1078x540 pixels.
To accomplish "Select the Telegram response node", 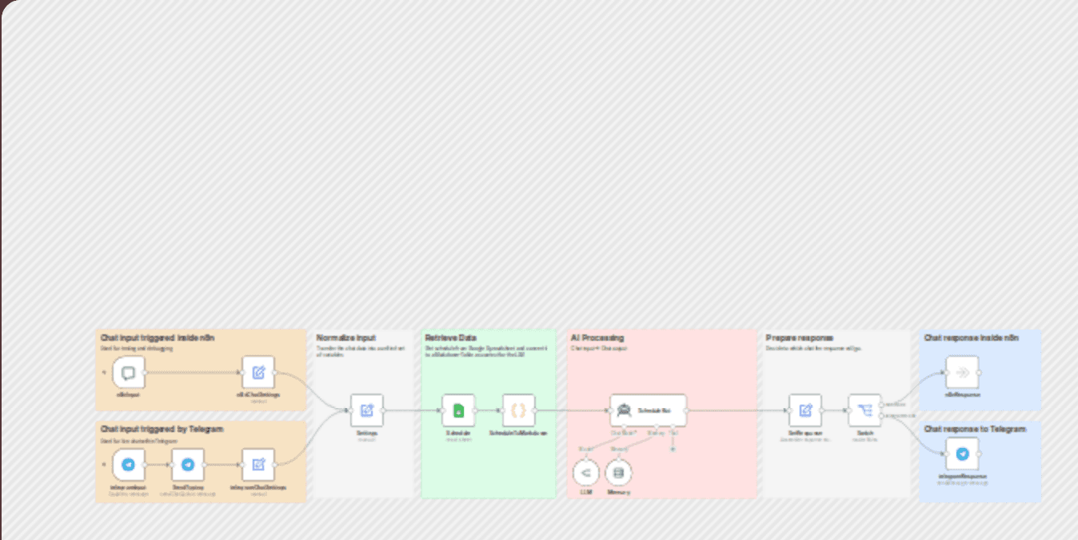I will [962, 454].
